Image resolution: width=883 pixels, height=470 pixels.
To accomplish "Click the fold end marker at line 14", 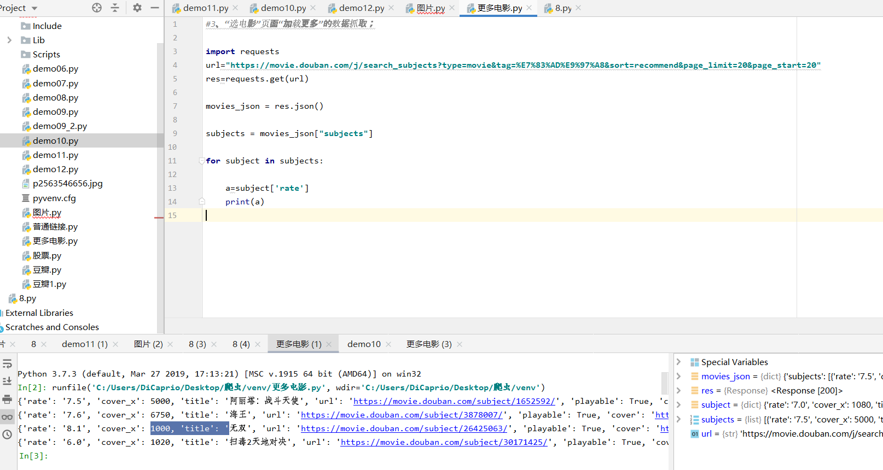I will [x=202, y=202].
